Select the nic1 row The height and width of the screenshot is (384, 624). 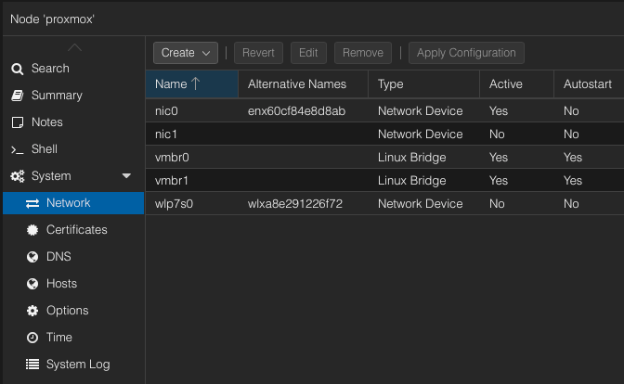(384, 134)
